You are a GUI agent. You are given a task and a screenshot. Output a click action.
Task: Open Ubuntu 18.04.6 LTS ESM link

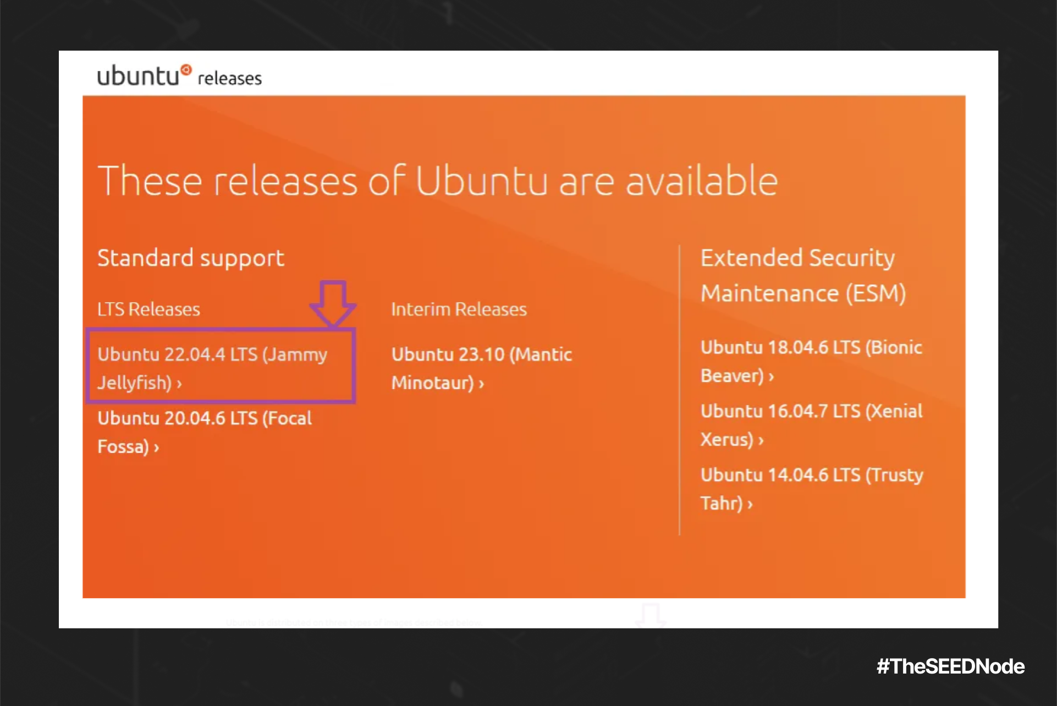coord(811,362)
